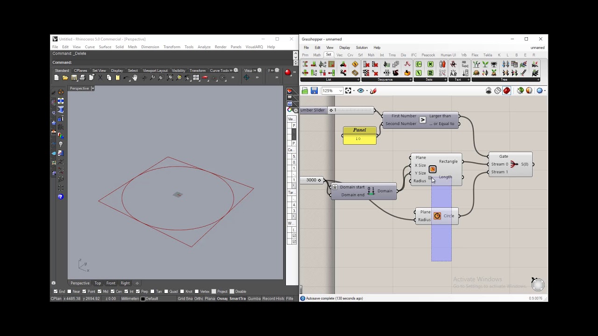
Task: Enable the Near osnap checkbox
Action: 70,292
